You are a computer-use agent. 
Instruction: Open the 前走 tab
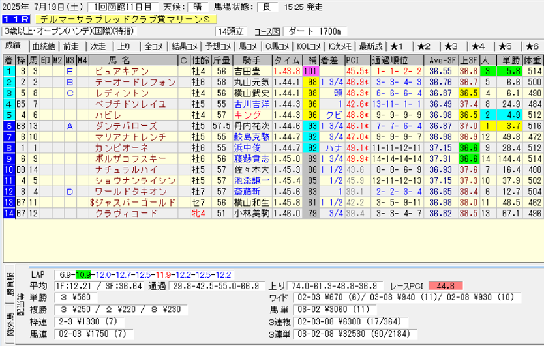70,46
